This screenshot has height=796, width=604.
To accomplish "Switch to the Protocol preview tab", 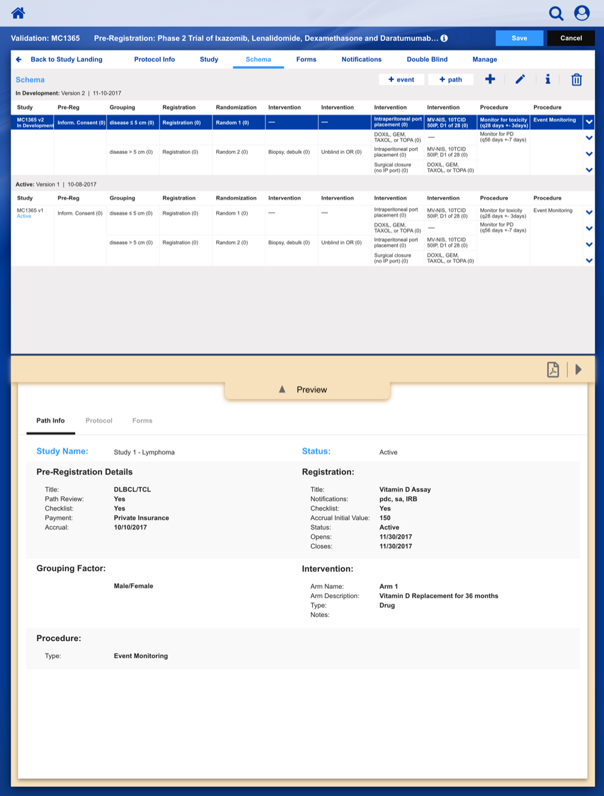I will coord(99,420).
